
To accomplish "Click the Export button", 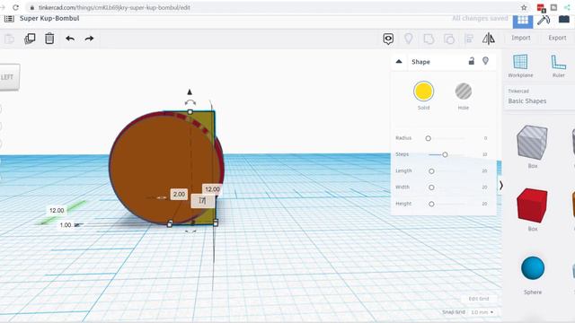I will pyautogui.click(x=557, y=38).
